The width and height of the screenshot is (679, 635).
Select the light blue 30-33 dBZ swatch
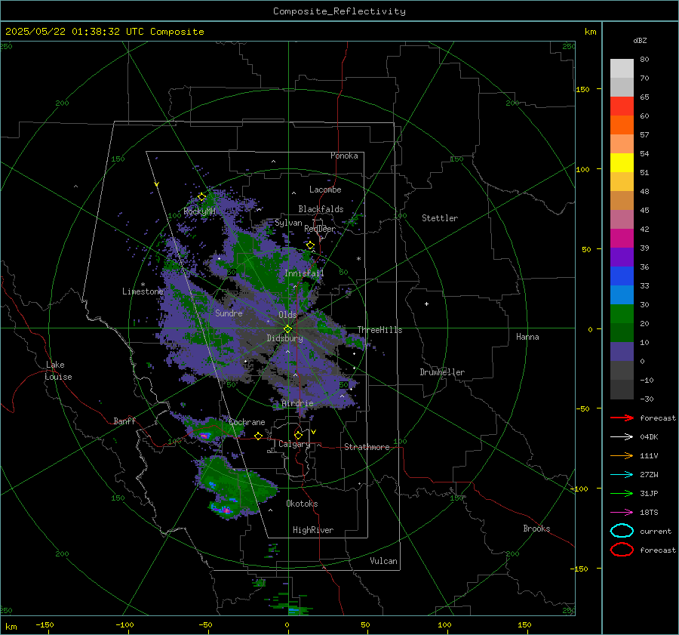[x=622, y=295]
